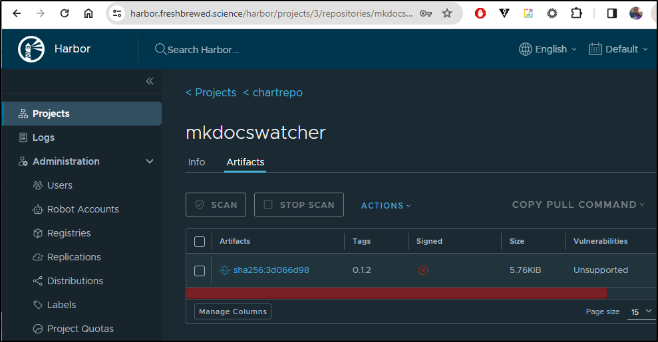Click the browser address bar URL
The height and width of the screenshot is (342, 658).
pyautogui.click(x=271, y=13)
